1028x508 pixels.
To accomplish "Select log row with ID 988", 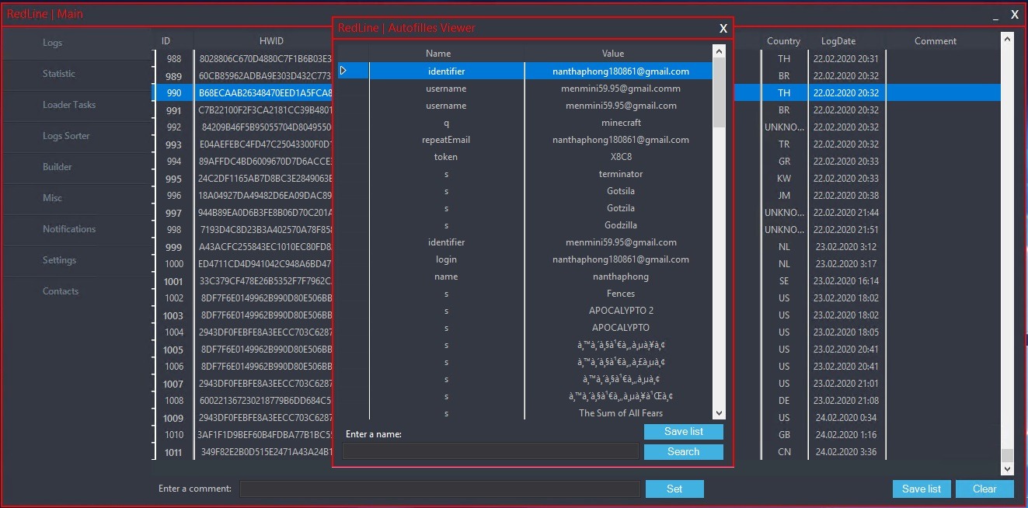I will (x=174, y=59).
